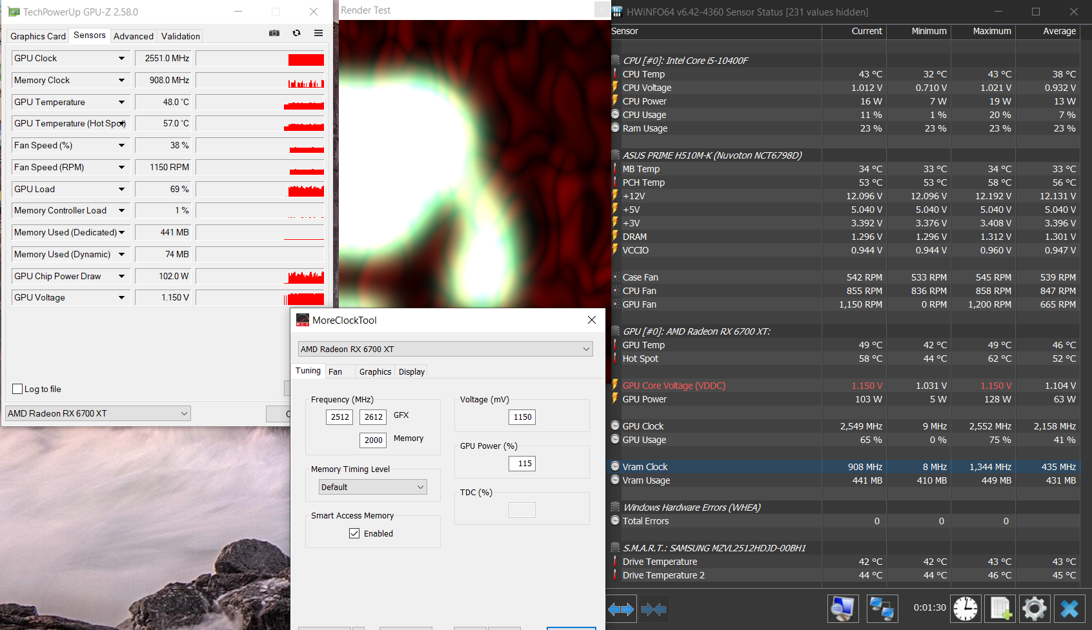1092x630 pixels.
Task: Open the Fan Speed (RPM) sensor dropdown
Action: pyautogui.click(x=121, y=167)
